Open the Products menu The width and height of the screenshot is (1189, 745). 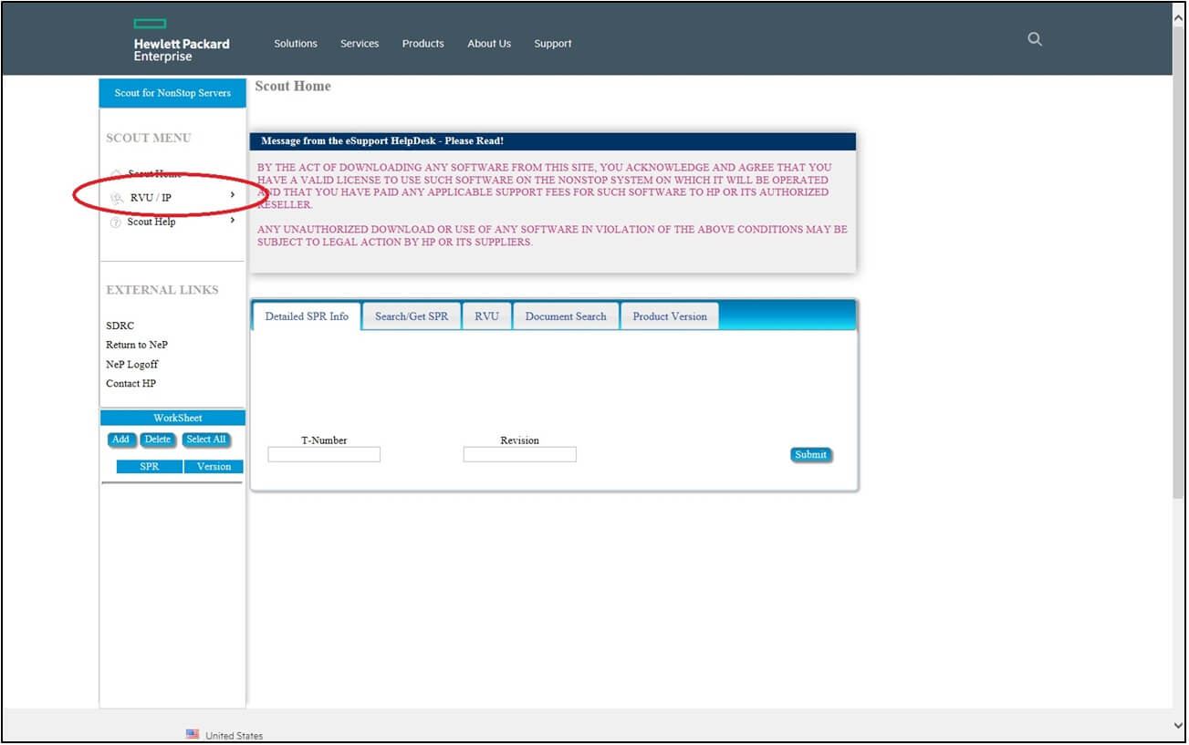tap(423, 44)
